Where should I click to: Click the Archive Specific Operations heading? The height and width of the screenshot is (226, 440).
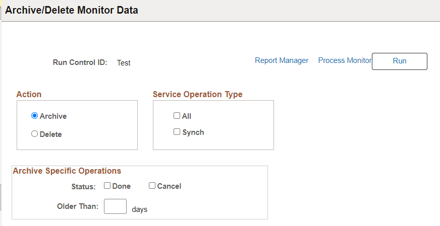[x=67, y=171]
